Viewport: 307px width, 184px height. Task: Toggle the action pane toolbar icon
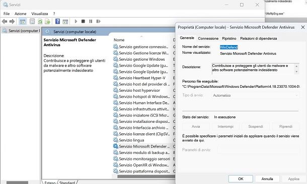tap(65, 22)
